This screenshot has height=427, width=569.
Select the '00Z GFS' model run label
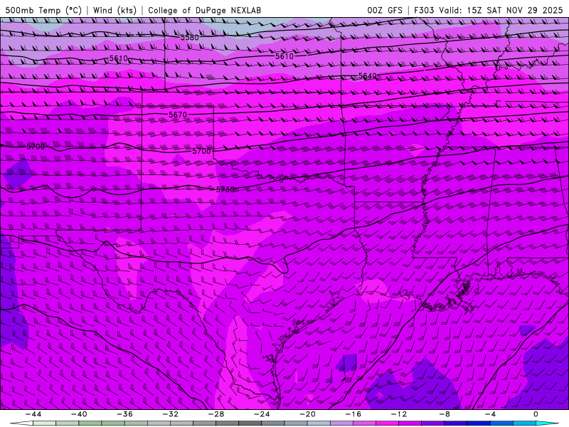385,10
